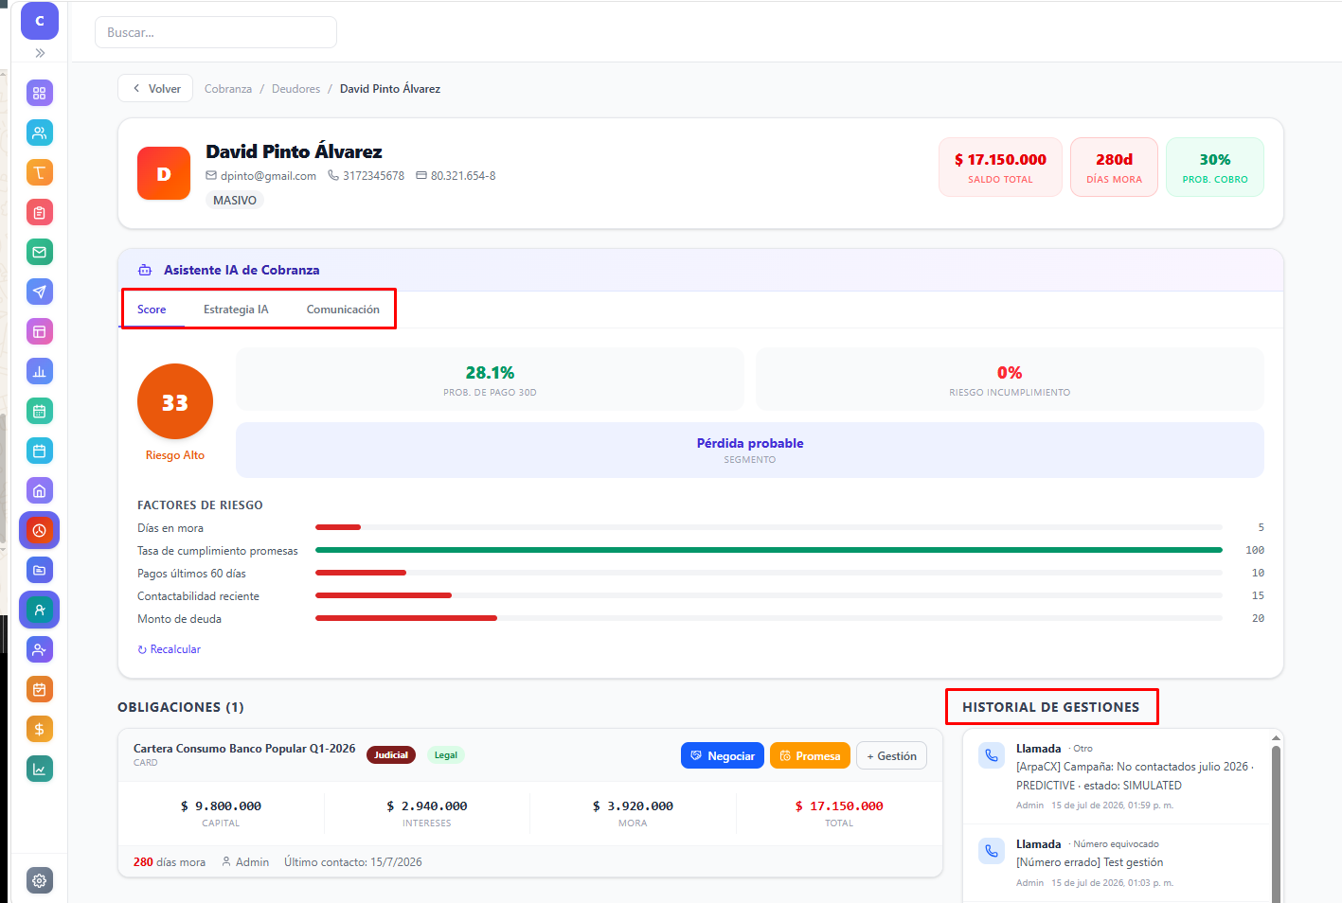Open the red clipboard icon in sidebar
The height and width of the screenshot is (903, 1342).
[40, 212]
